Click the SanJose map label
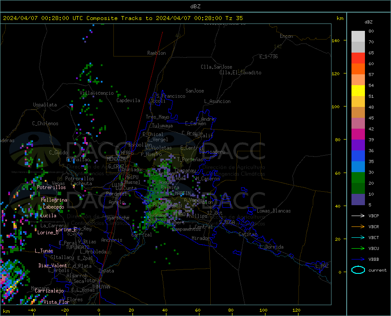Image resolution: width=391 pixels, height=316 pixels. pos(195,91)
